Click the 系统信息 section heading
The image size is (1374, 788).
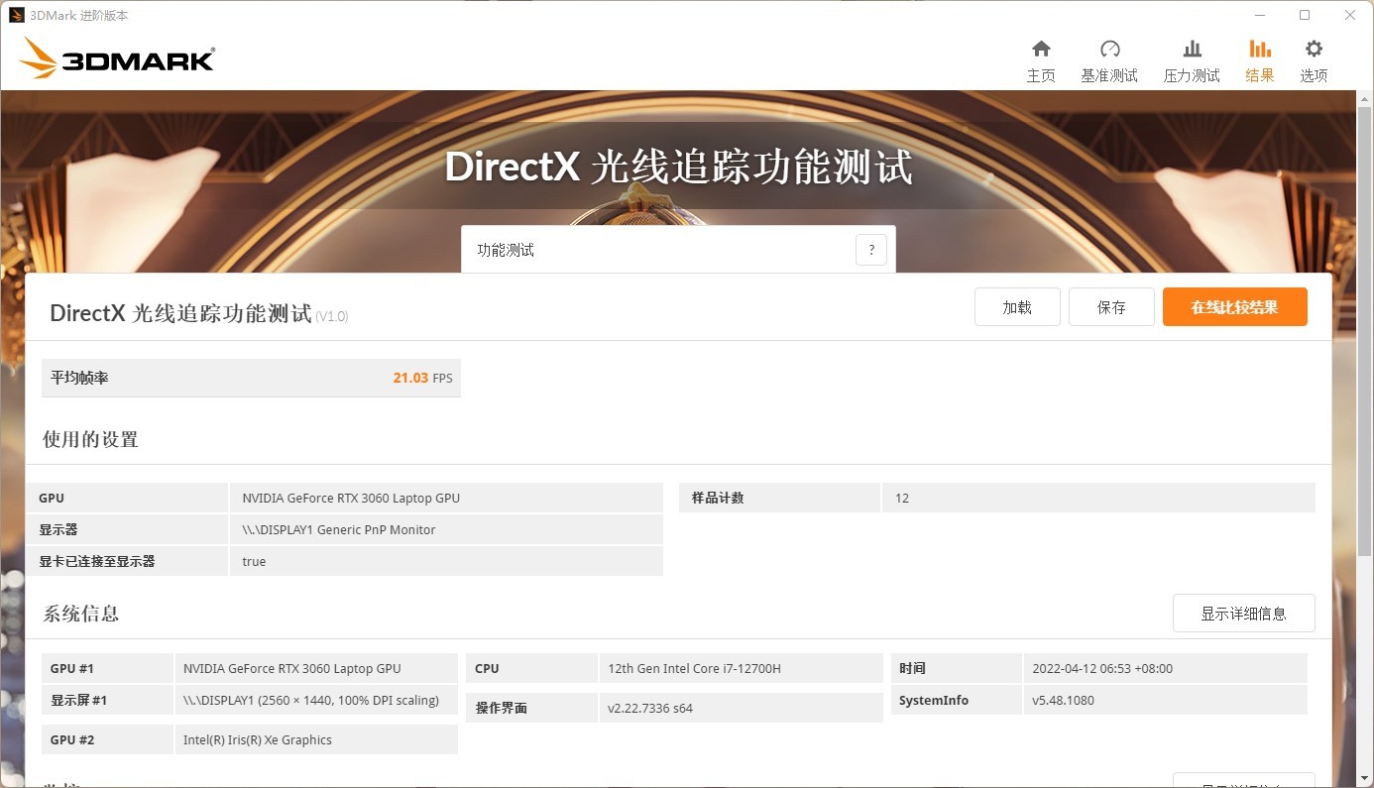(80, 614)
